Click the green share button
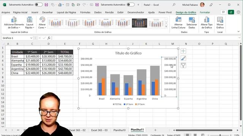Image resolution: width=243 pixels, height=136 pixels. coord(231,12)
